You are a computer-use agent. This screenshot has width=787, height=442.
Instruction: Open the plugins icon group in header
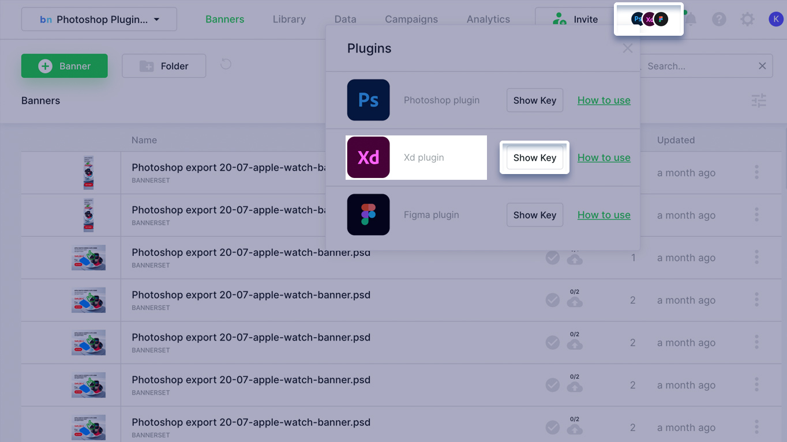tap(649, 19)
